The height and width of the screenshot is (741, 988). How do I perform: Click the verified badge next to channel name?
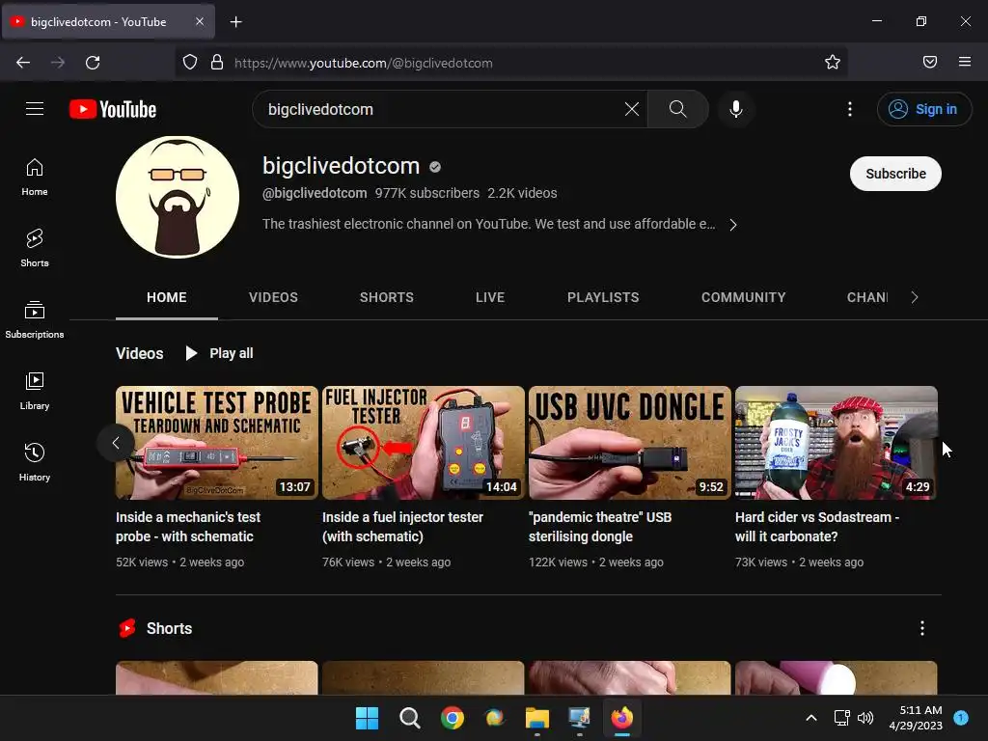(x=435, y=167)
